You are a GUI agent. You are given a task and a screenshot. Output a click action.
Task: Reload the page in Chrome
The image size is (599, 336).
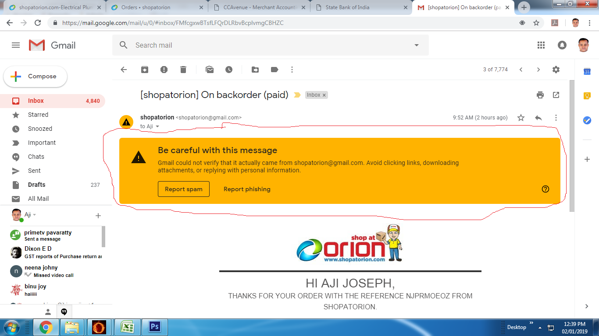pyautogui.click(x=38, y=23)
